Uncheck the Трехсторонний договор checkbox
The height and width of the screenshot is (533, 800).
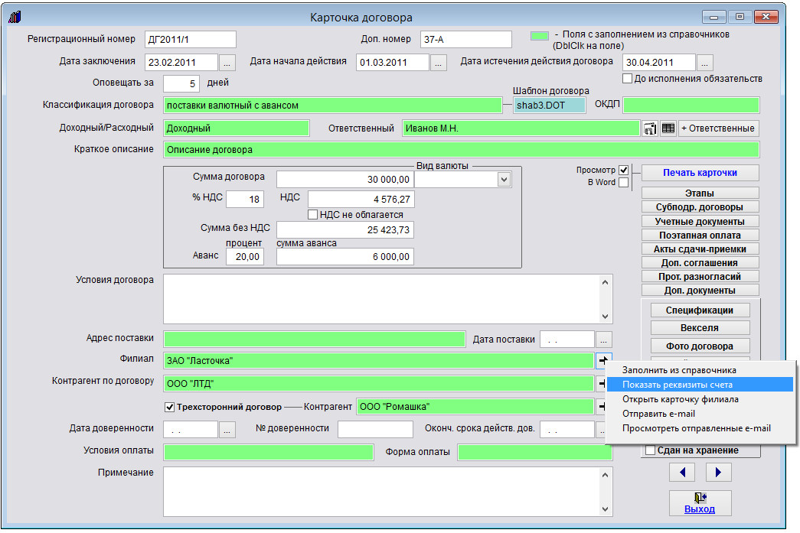coord(170,407)
